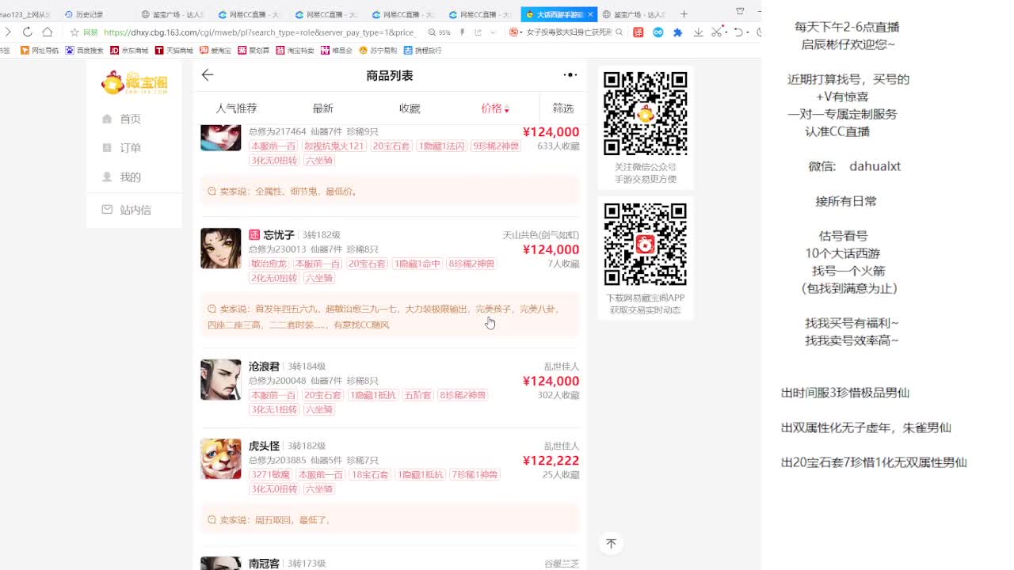Click the browser address bar URL
Image resolution: width=1014 pixels, height=570 pixels.
tap(260, 32)
